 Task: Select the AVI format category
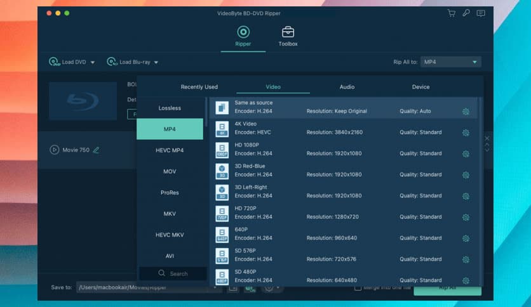pyautogui.click(x=170, y=256)
